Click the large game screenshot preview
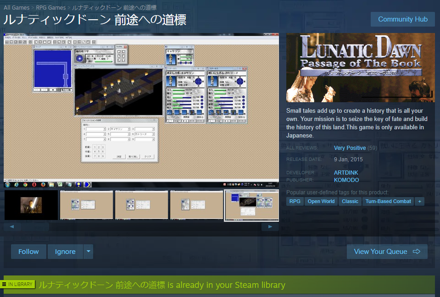440x297 pixels. point(141,110)
